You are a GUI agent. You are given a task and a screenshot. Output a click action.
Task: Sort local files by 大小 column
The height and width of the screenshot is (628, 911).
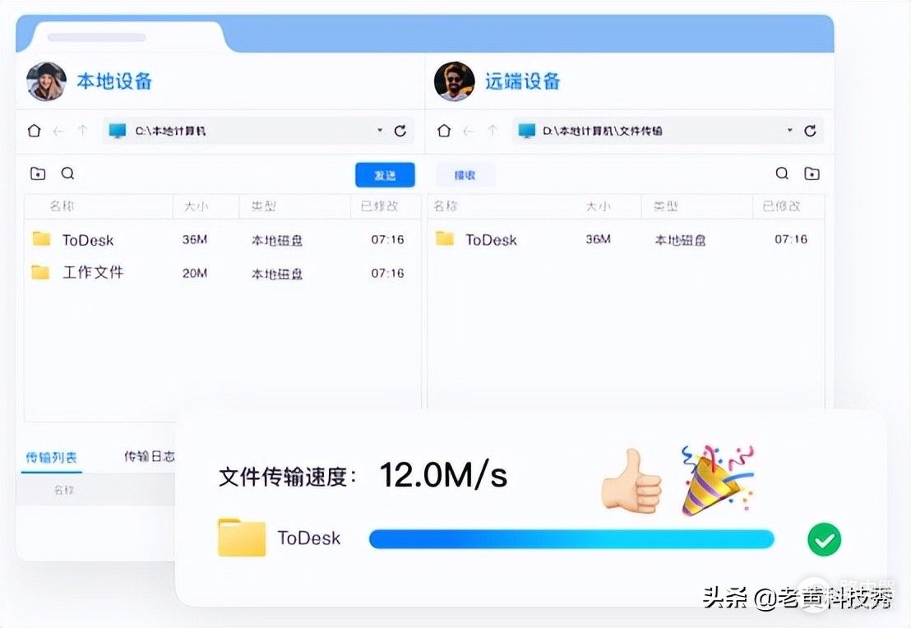pyautogui.click(x=196, y=206)
